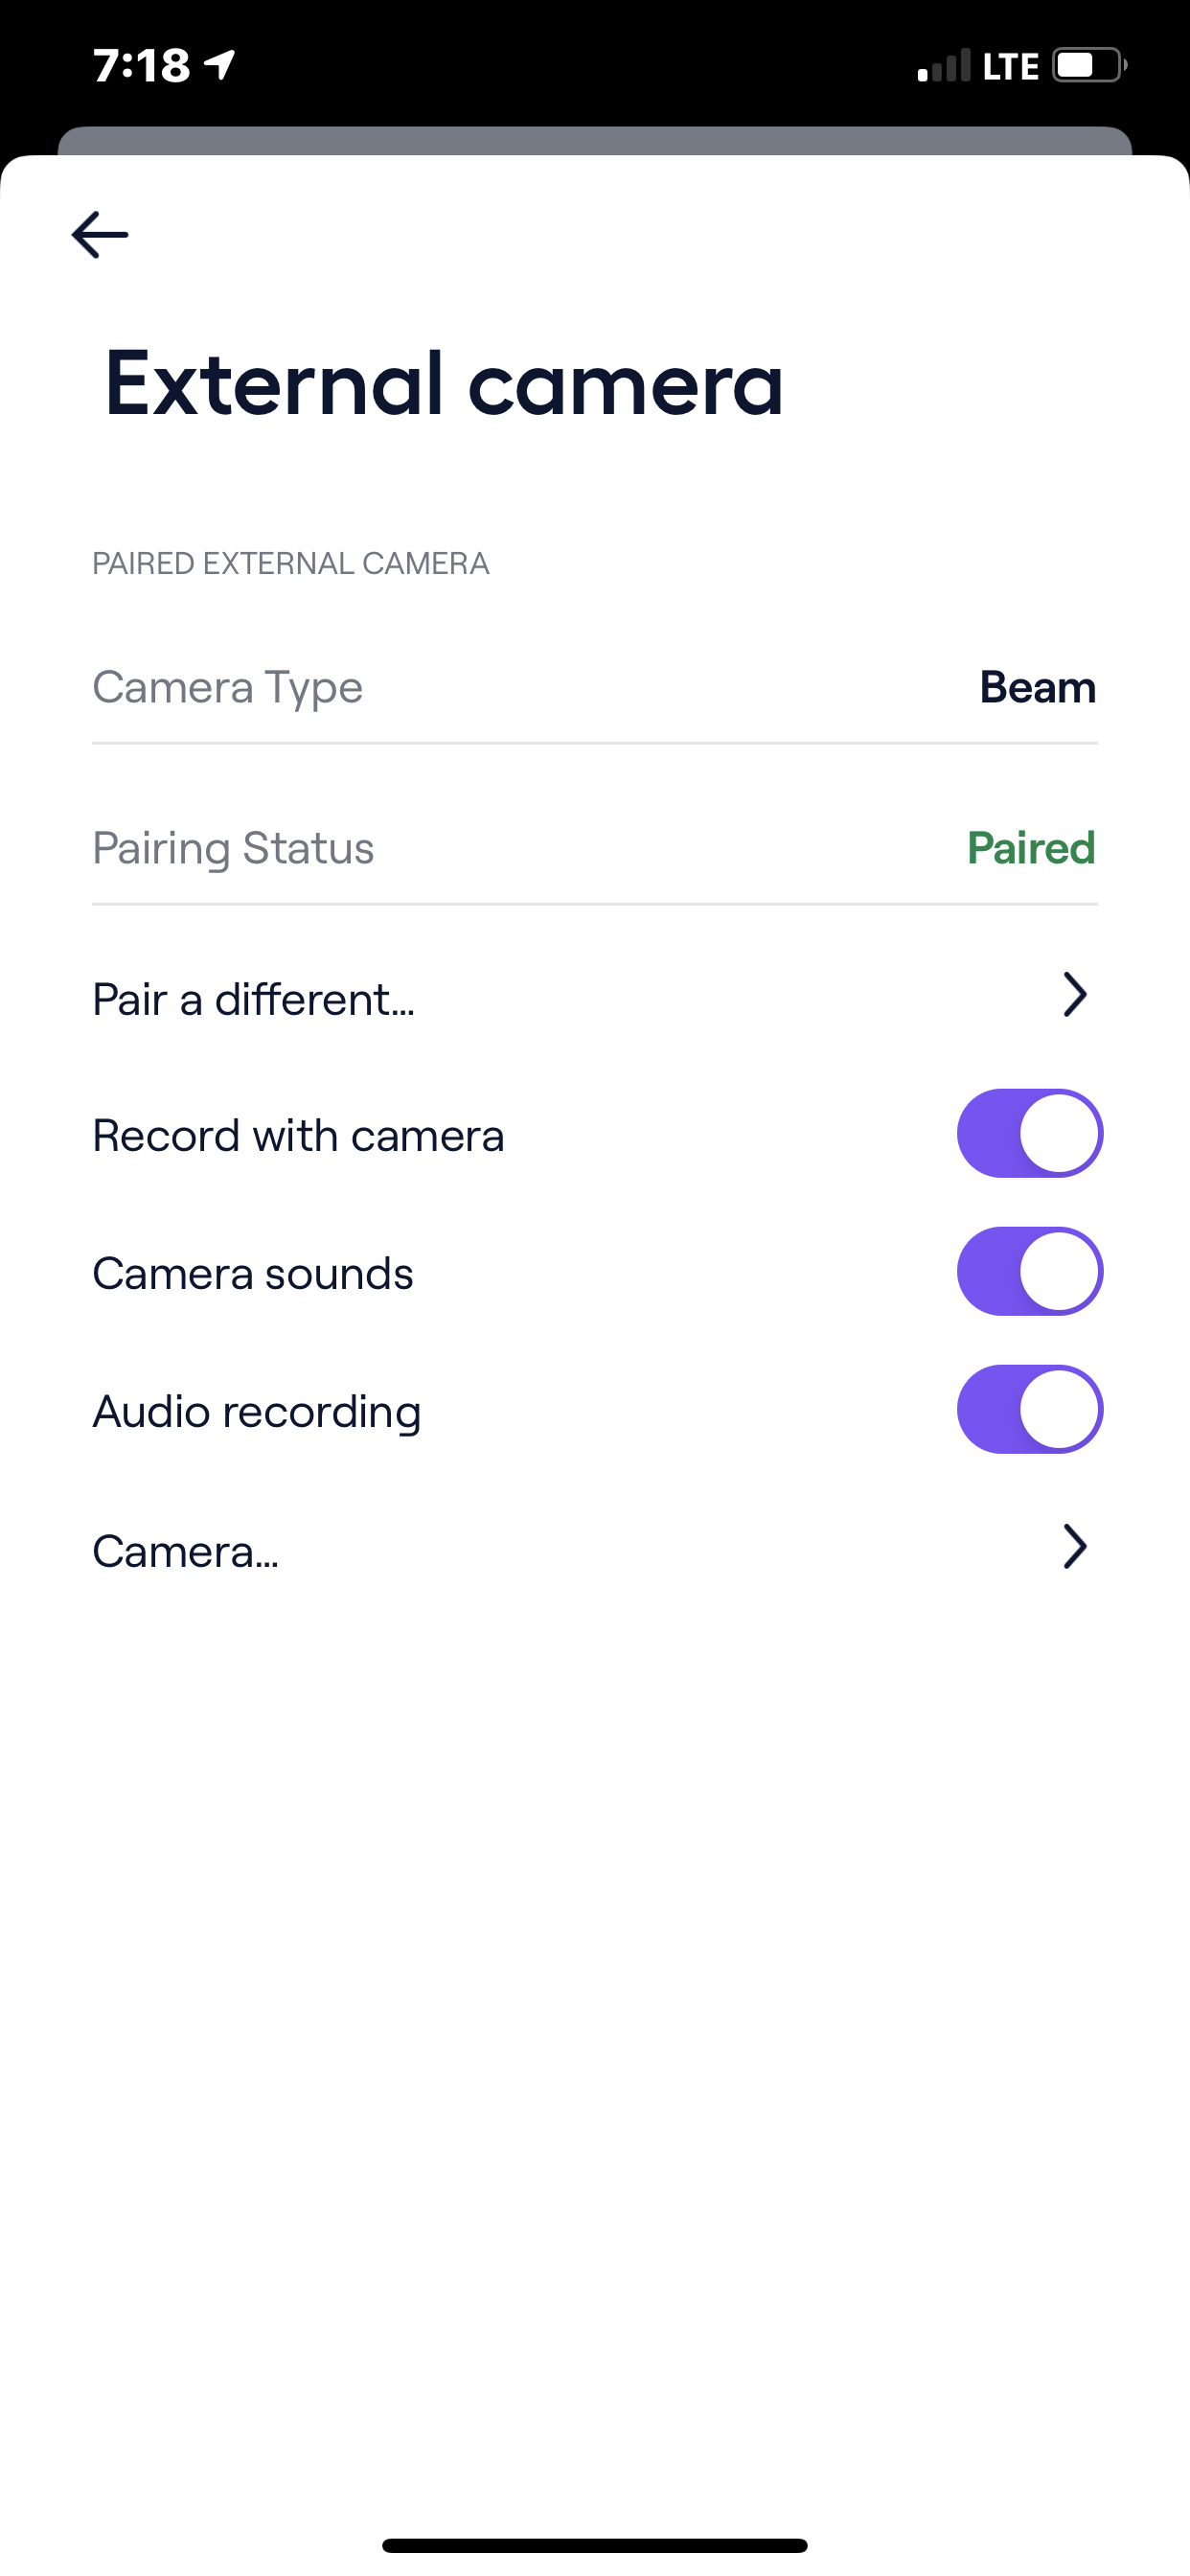Tap the cellular signal bars icon
The image size is (1190, 2576).
coord(944,66)
